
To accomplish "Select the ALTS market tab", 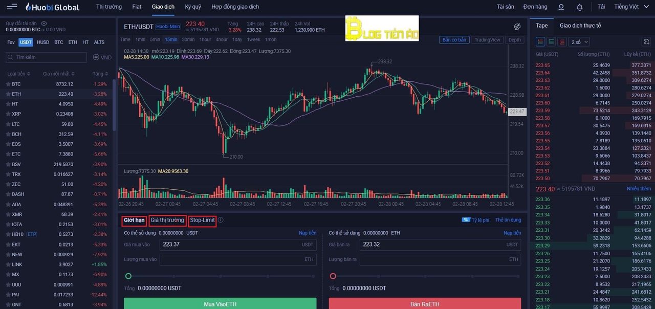I will [99, 42].
